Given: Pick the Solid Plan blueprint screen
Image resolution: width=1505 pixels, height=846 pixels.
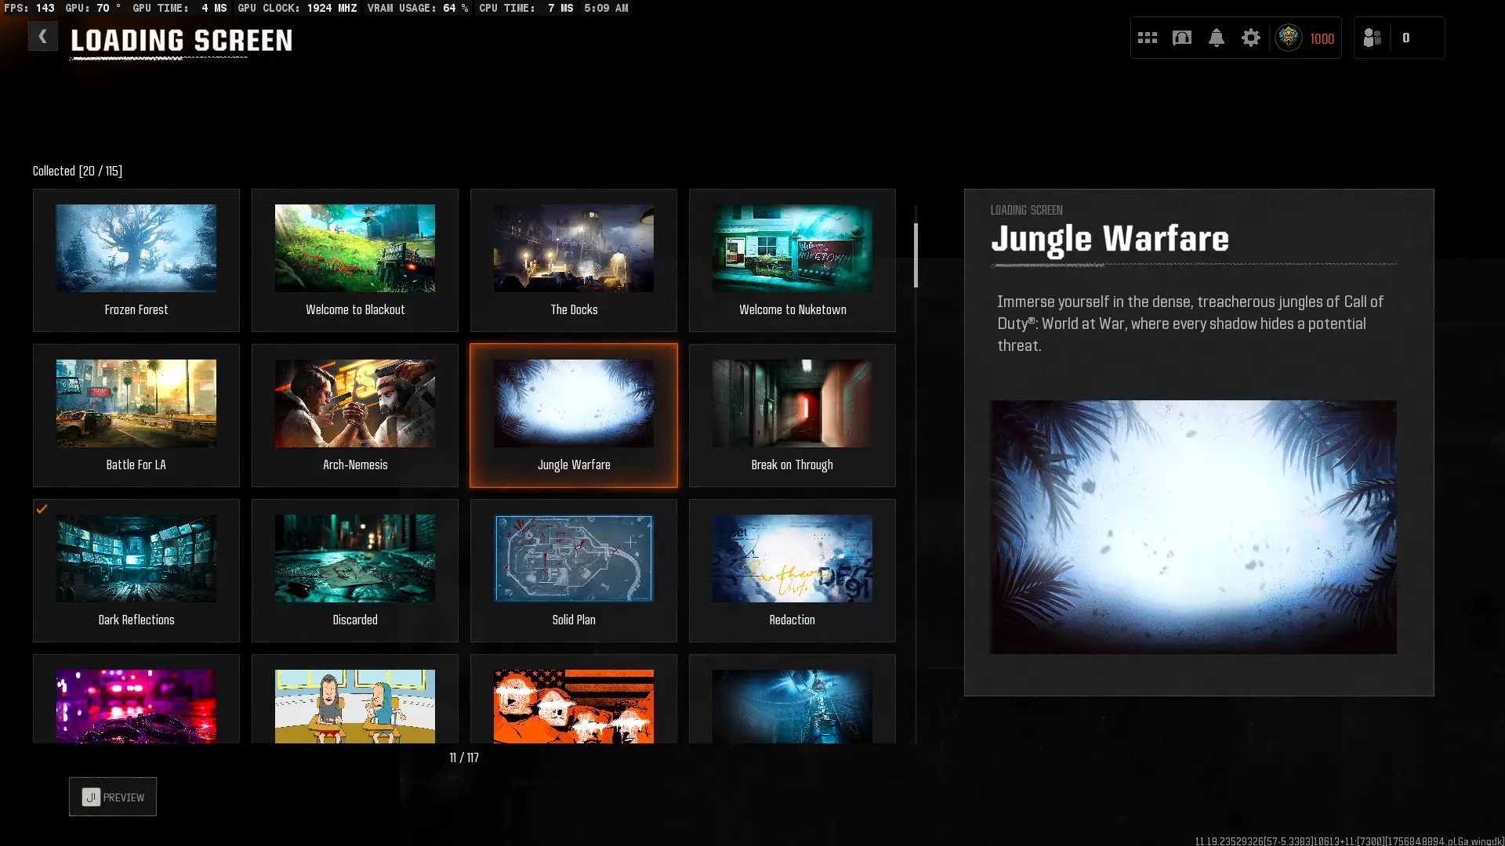Looking at the screenshot, I should click(x=574, y=570).
